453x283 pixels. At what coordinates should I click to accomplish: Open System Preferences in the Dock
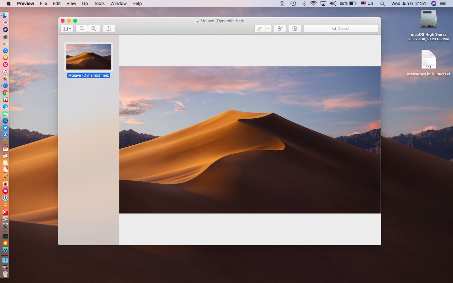coord(5,226)
